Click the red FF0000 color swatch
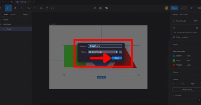The image size is (201, 105). [174, 65]
